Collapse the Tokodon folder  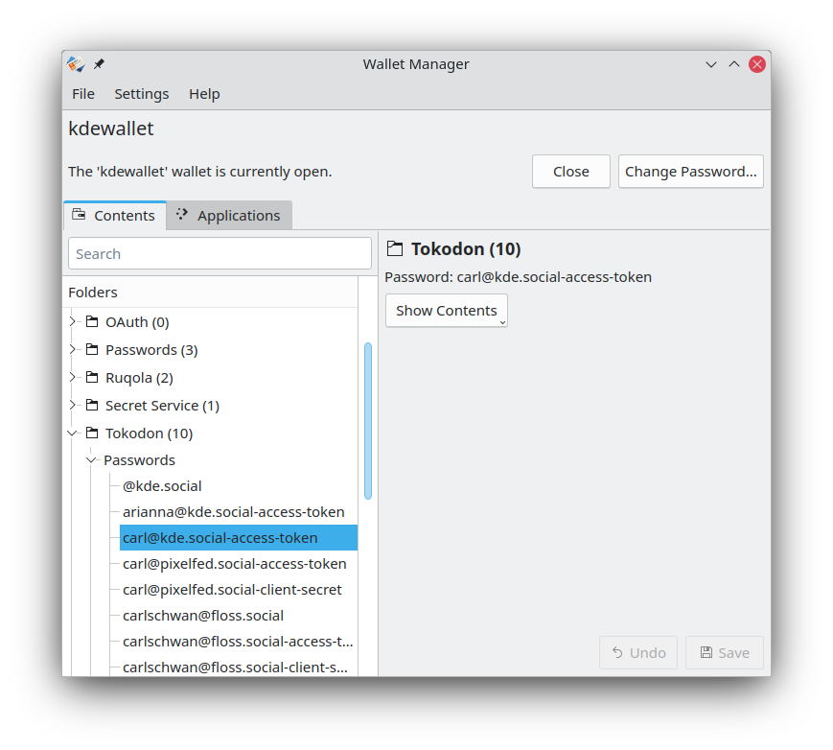coord(73,434)
